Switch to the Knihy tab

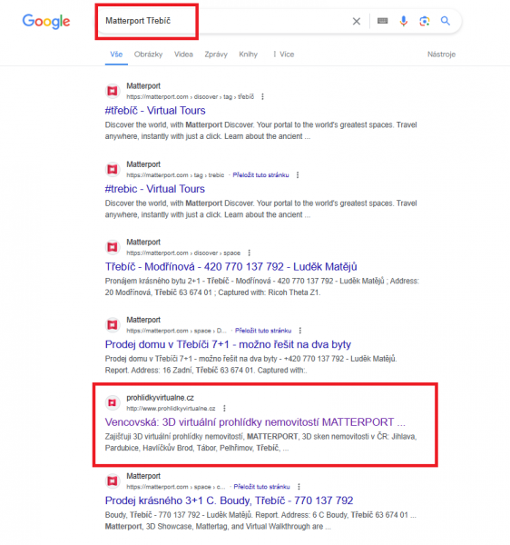click(249, 54)
